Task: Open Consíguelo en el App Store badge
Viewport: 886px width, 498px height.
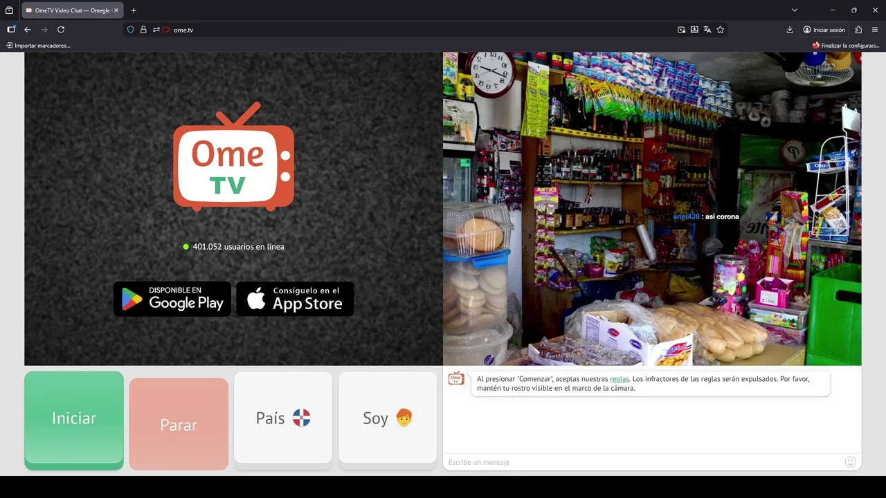Action: [x=295, y=299]
